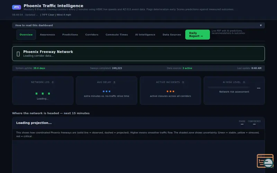Click the Phoenix Freeway Network banner

tap(138, 54)
